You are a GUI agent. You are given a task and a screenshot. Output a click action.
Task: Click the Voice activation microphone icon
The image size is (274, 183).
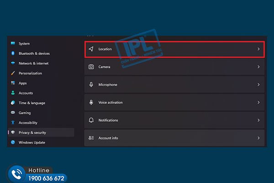(x=91, y=102)
